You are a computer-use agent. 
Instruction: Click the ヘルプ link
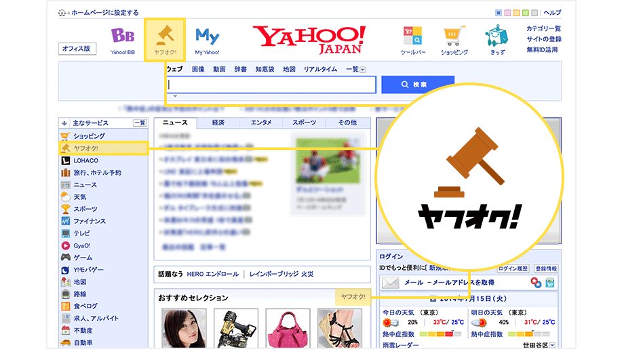552,13
